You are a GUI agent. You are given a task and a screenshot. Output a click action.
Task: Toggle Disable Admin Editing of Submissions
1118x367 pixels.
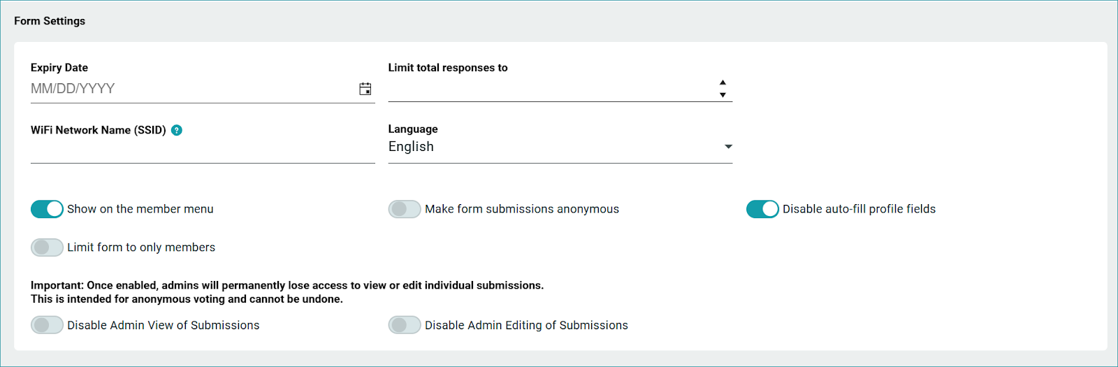coord(405,325)
